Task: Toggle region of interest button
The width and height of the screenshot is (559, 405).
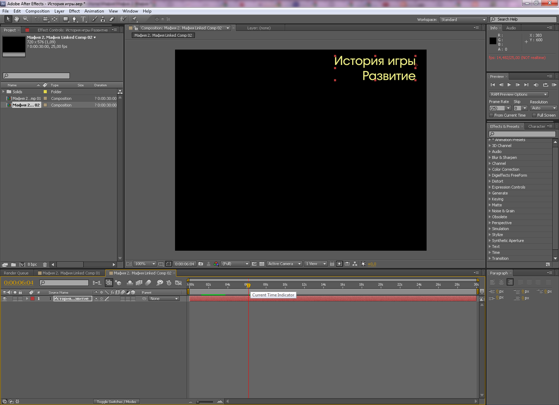Action: [x=169, y=264]
